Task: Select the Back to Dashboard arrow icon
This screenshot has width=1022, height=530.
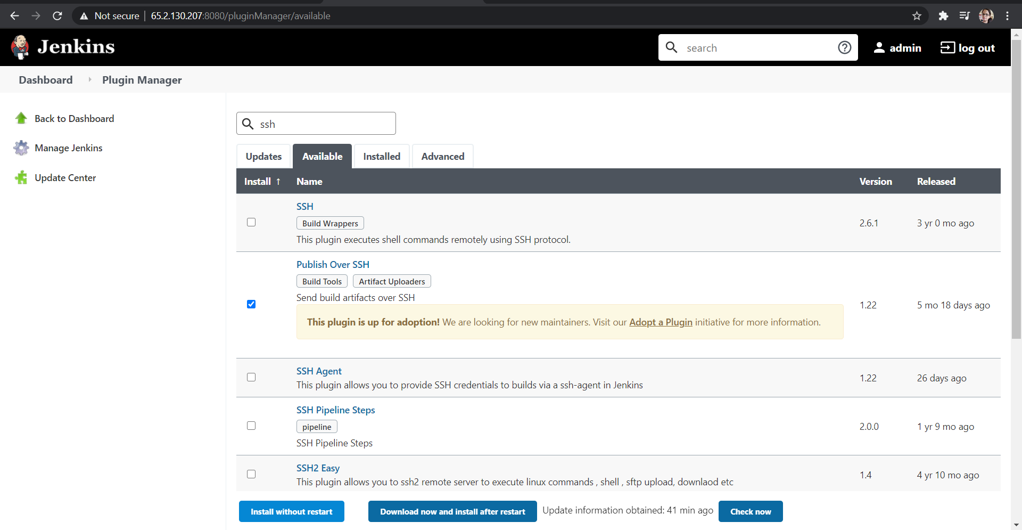Action: tap(21, 118)
